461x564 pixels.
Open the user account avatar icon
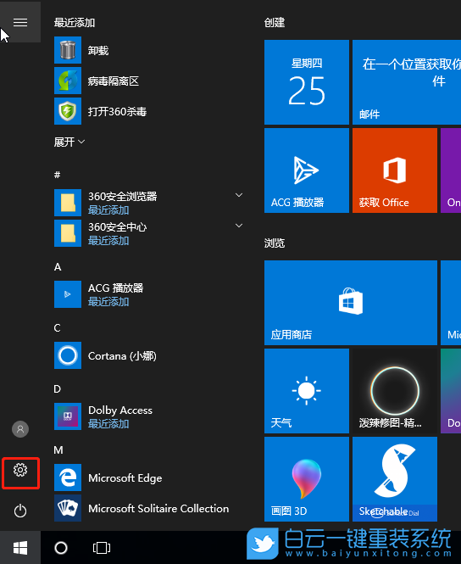click(x=20, y=429)
